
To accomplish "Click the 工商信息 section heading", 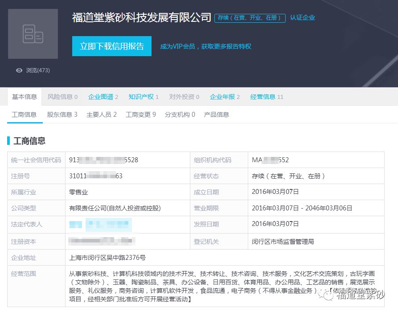I will pyautogui.click(x=29, y=141).
